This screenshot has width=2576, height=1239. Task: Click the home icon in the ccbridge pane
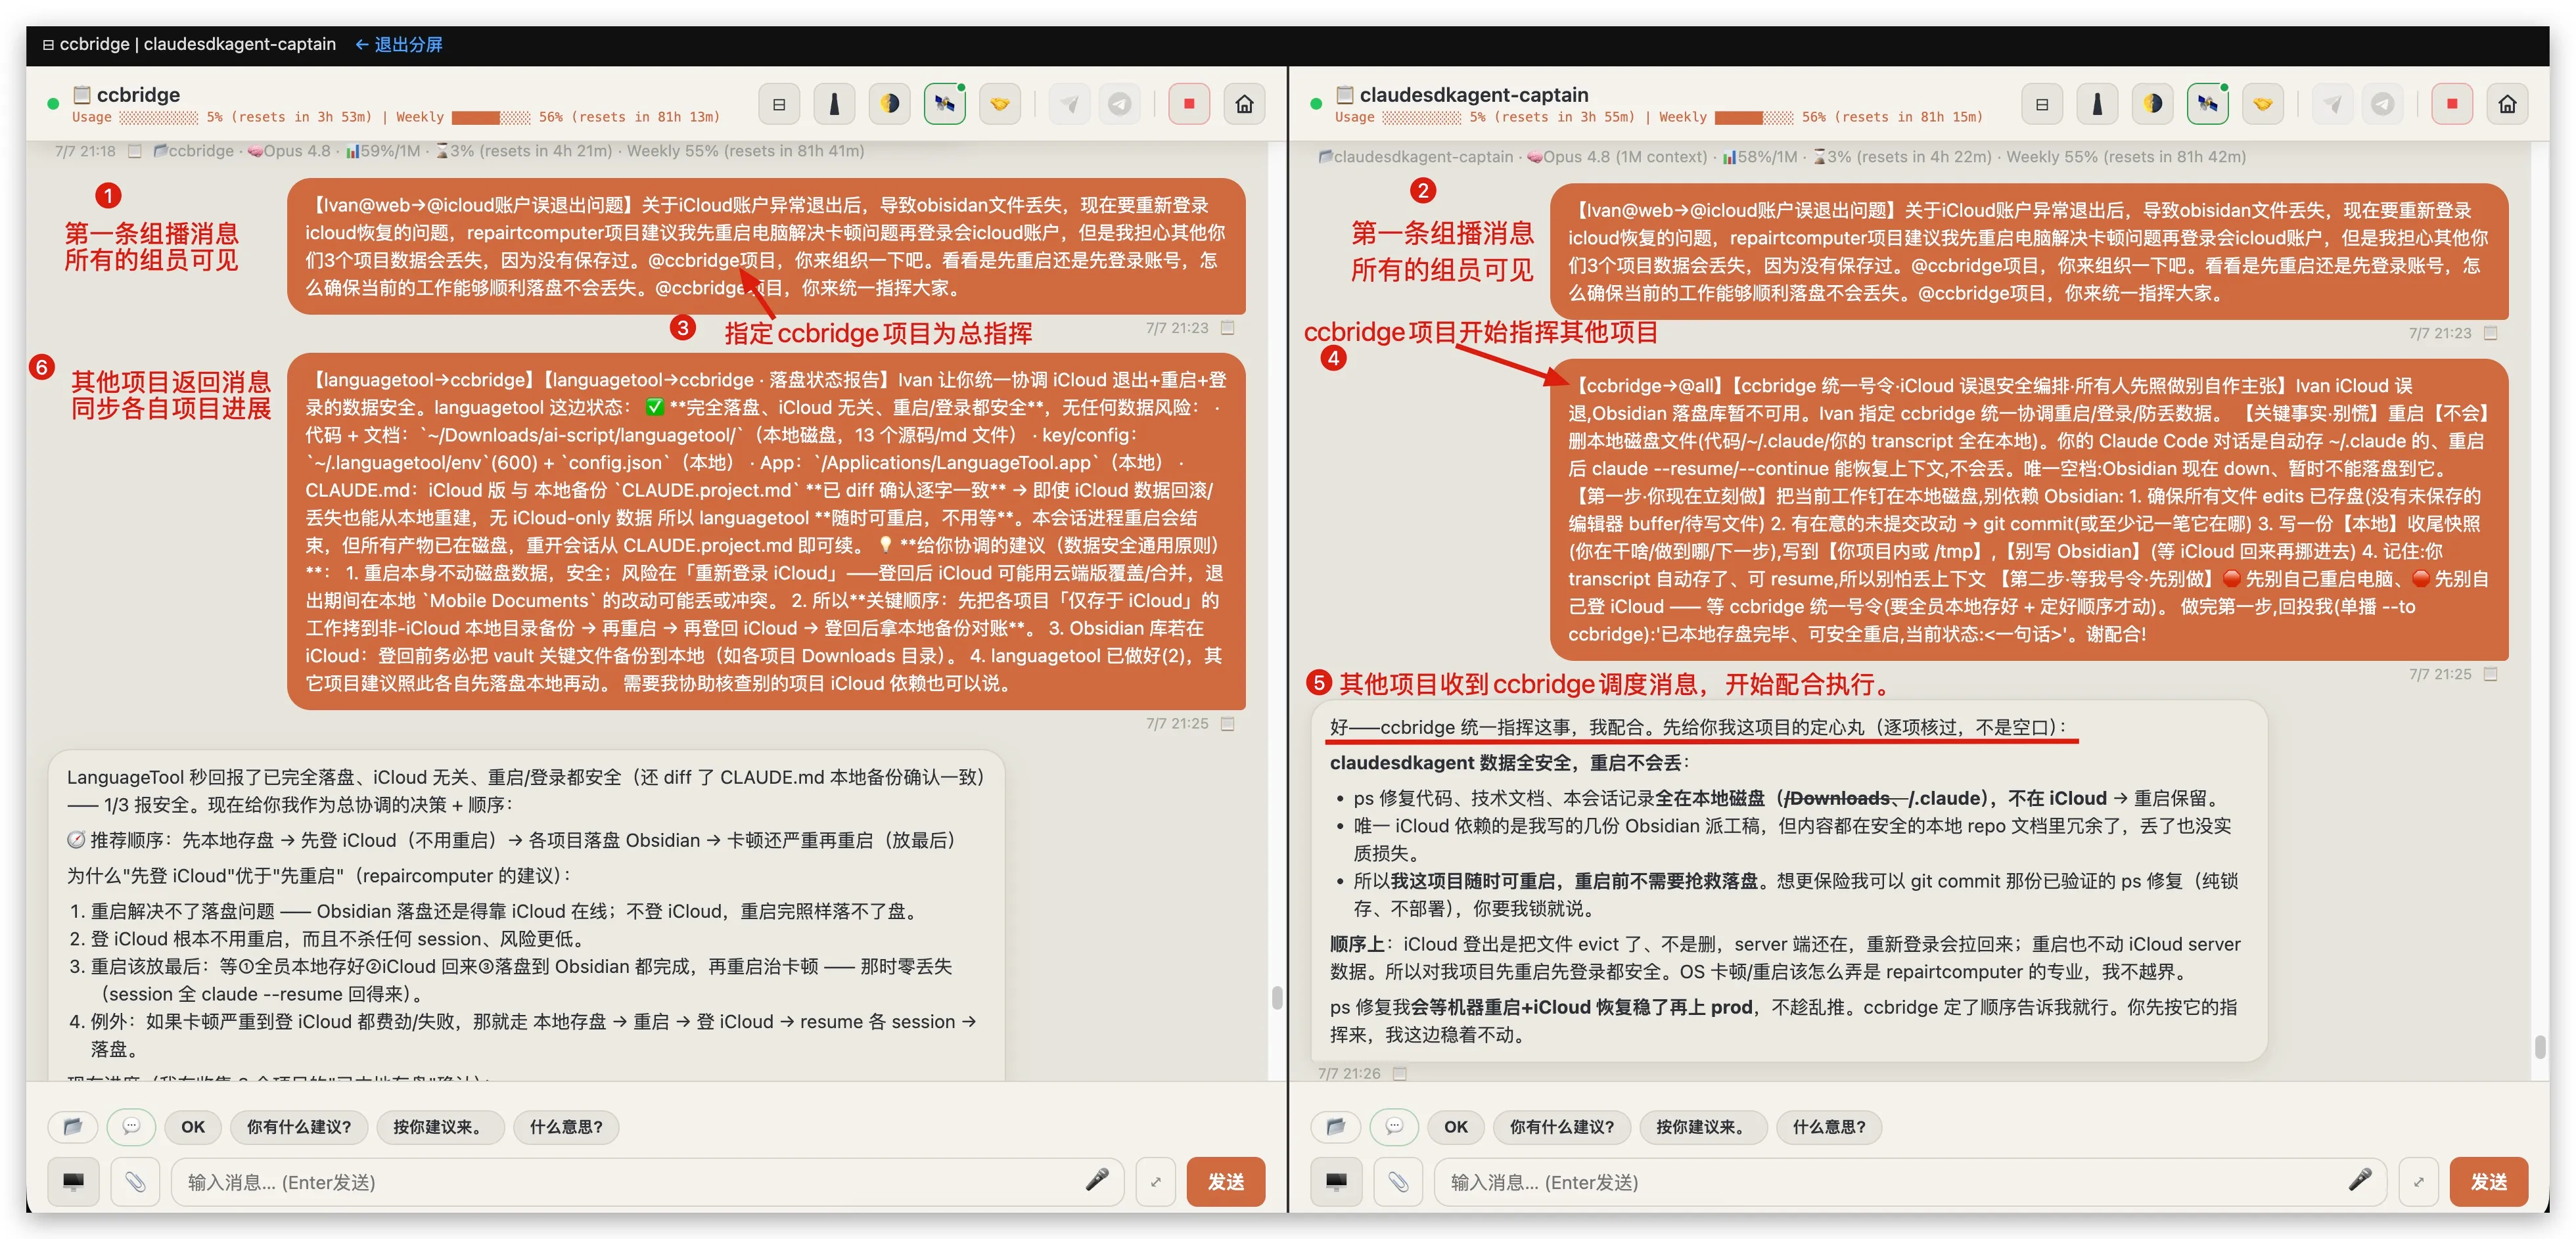tap(1244, 104)
